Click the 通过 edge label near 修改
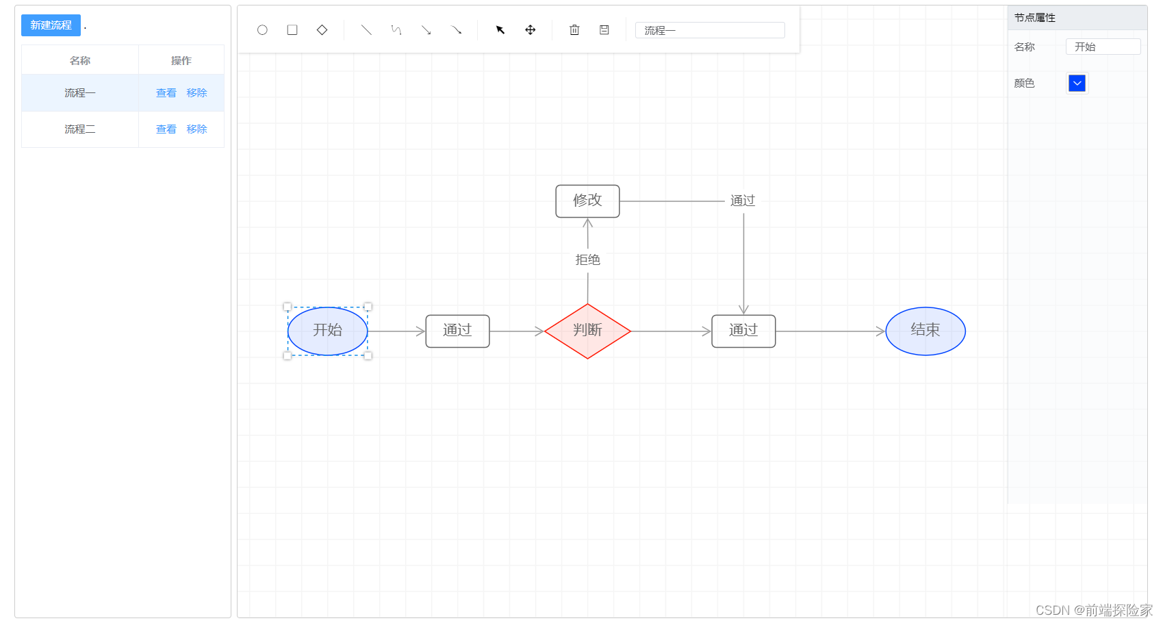 (x=743, y=201)
